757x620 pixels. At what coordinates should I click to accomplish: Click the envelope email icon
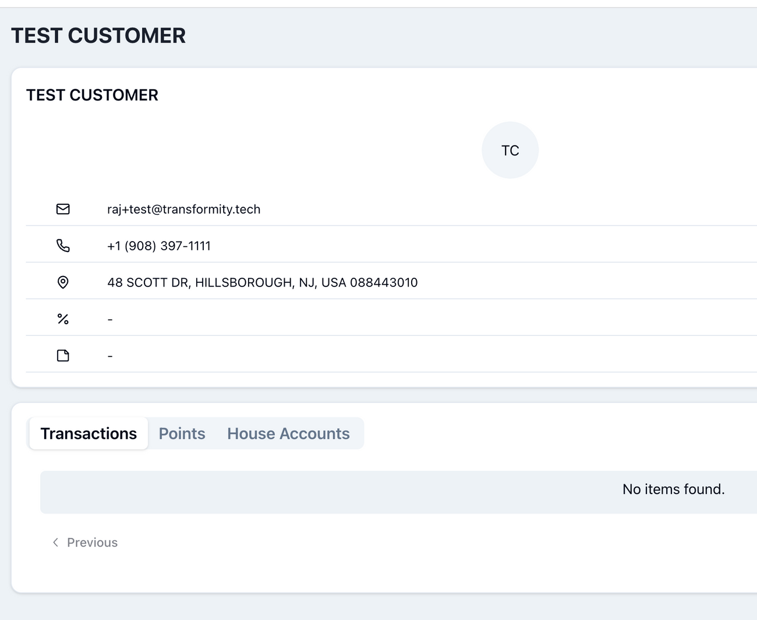(x=63, y=209)
